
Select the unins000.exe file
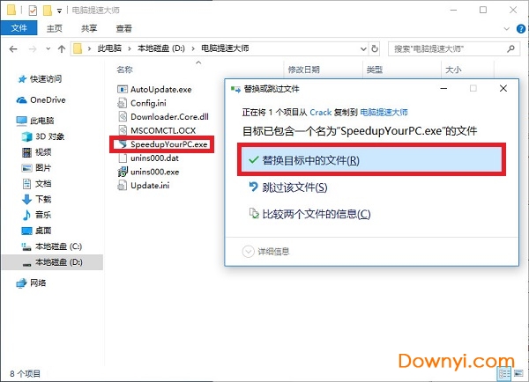[x=153, y=173]
